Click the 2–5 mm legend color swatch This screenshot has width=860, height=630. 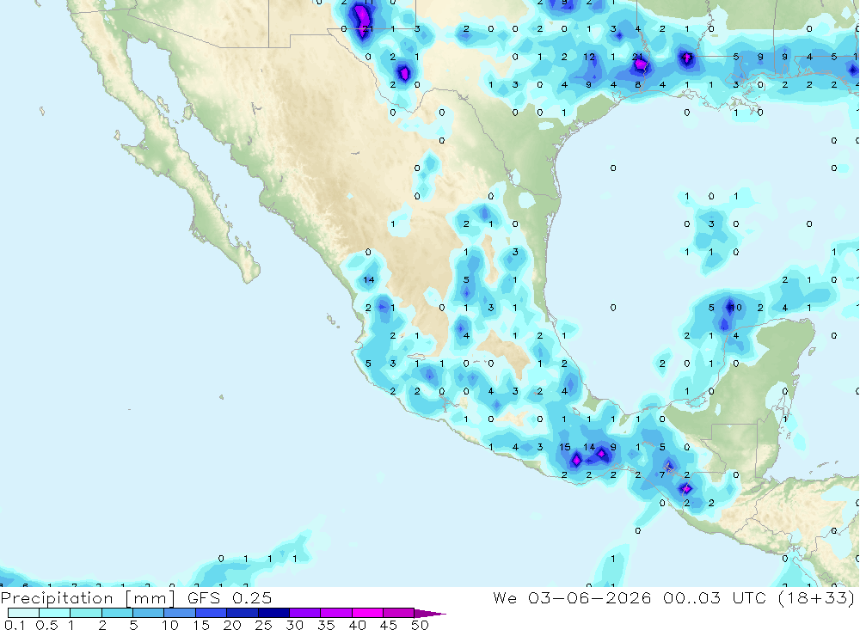(x=117, y=613)
